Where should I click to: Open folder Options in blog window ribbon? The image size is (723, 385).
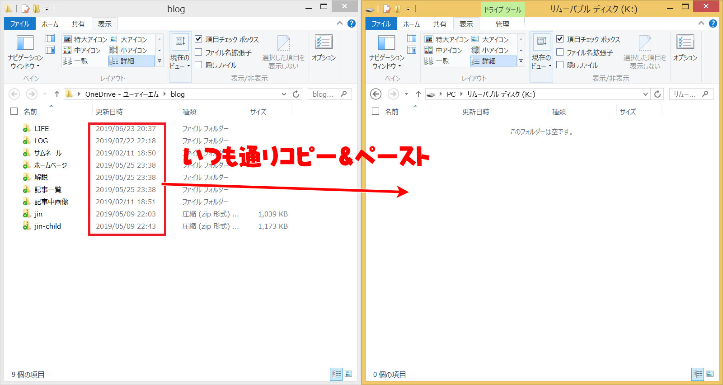pos(324,48)
